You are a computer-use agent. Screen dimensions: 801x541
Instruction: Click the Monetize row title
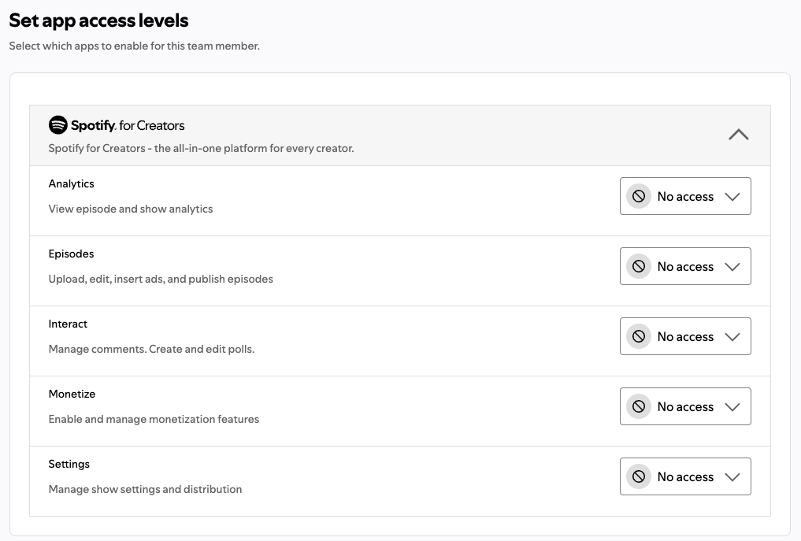(72, 394)
